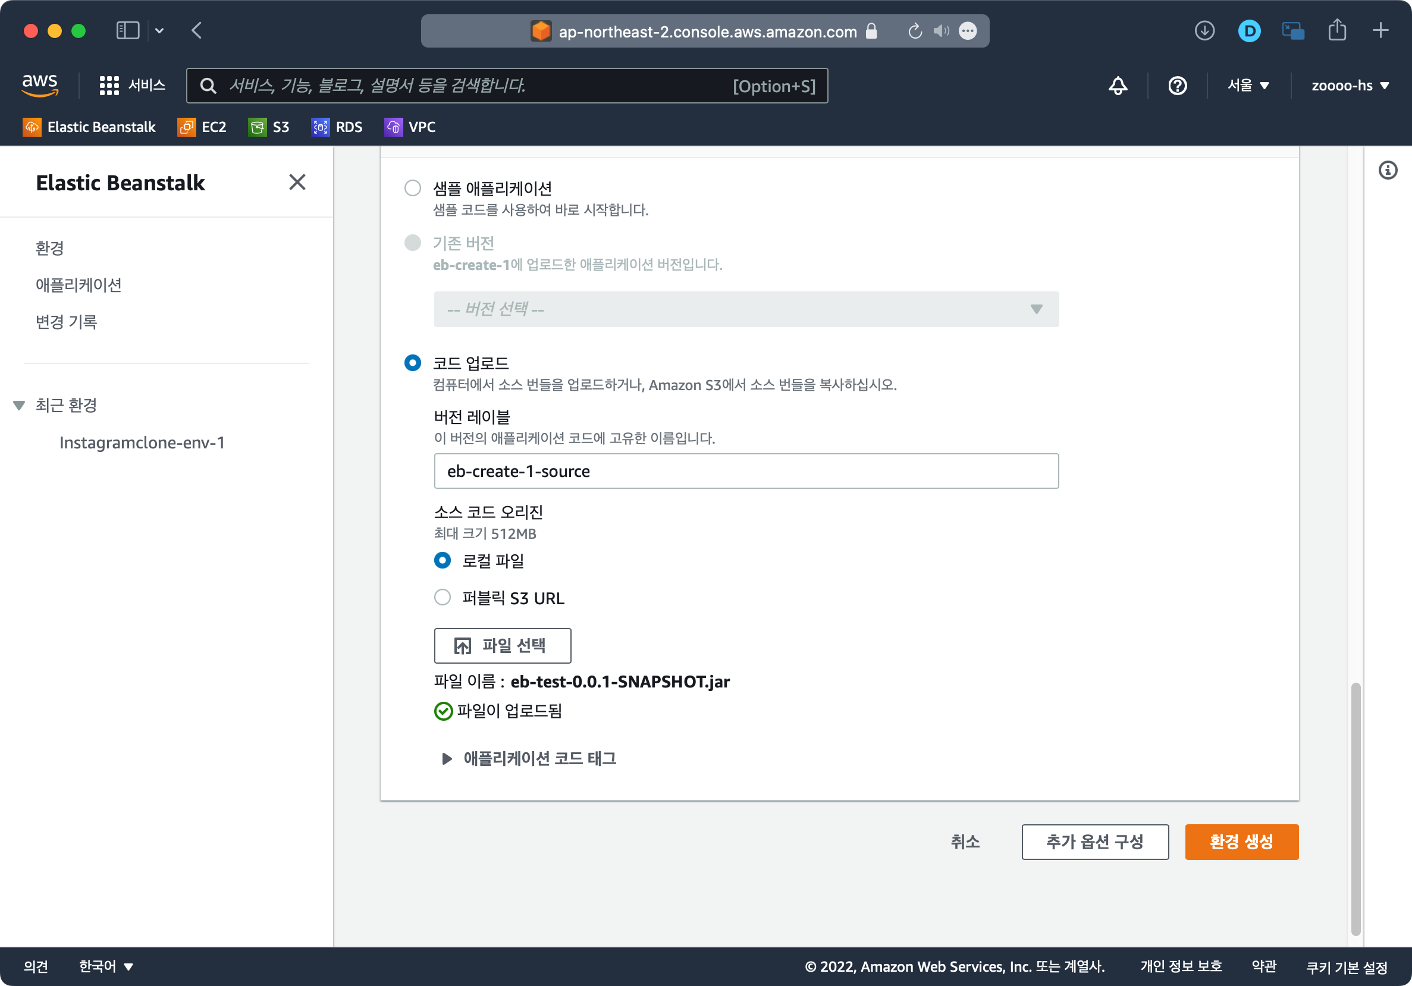Click the 파일 선택 upload button
This screenshot has height=986, width=1412.
click(x=503, y=645)
